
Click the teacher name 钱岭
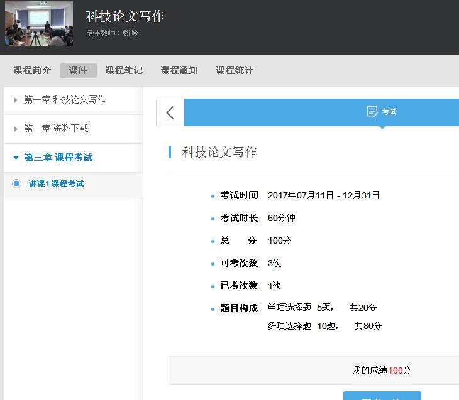130,33
